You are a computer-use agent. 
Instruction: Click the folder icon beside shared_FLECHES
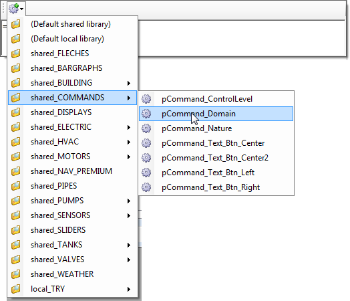16,54
